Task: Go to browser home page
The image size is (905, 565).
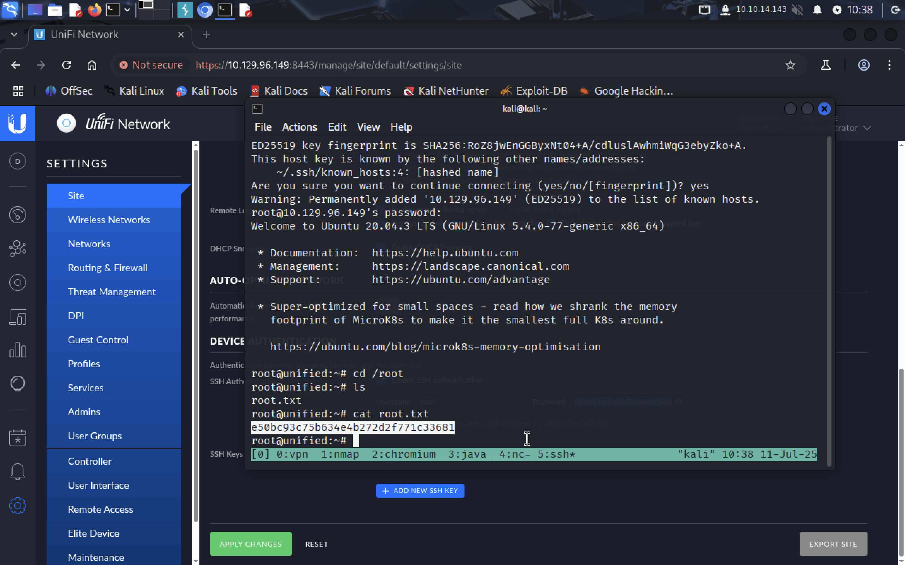Action: 92,65
